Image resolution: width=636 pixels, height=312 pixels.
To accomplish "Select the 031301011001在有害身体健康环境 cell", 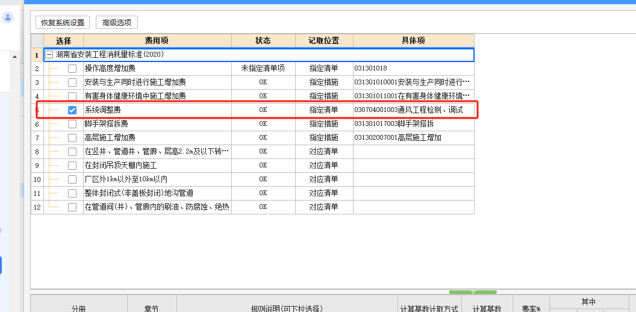I will (x=414, y=96).
